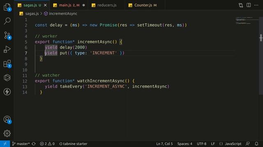The width and height of the screenshot is (263, 147).
Task: Click the Open Changes compare icon
Action: click(241, 5)
